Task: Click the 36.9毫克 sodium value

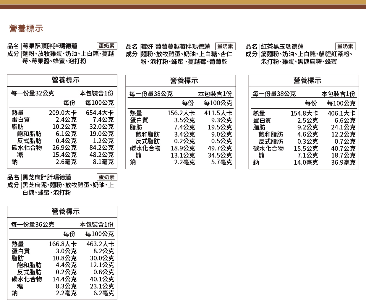Action: [x=343, y=163]
